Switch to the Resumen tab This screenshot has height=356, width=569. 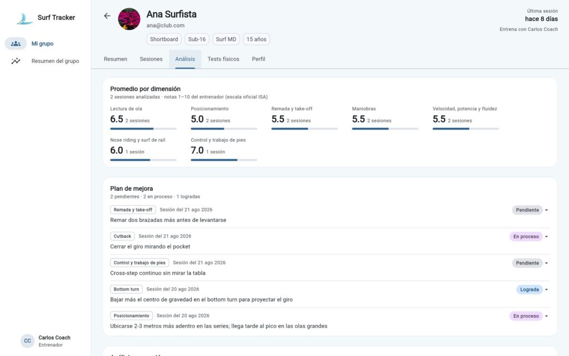point(116,59)
